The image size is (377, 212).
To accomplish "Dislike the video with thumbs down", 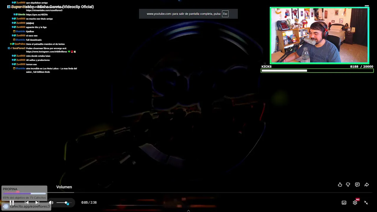I will pos(348,185).
